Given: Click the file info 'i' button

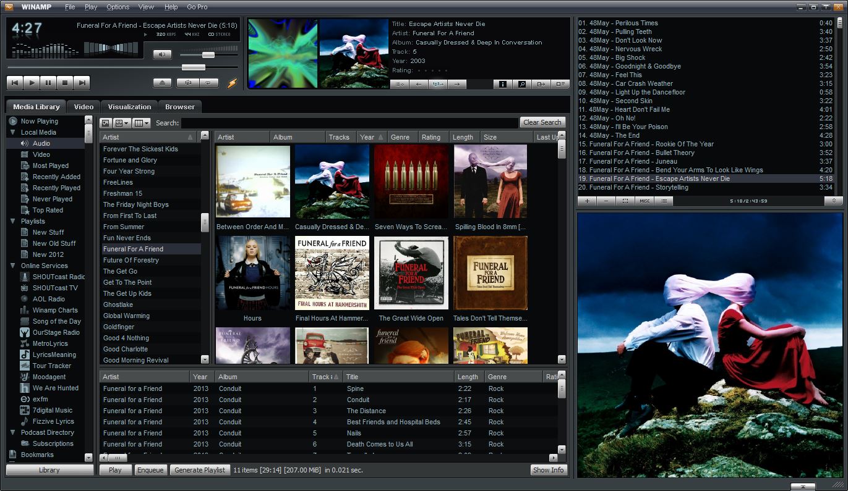Looking at the screenshot, I should (503, 84).
